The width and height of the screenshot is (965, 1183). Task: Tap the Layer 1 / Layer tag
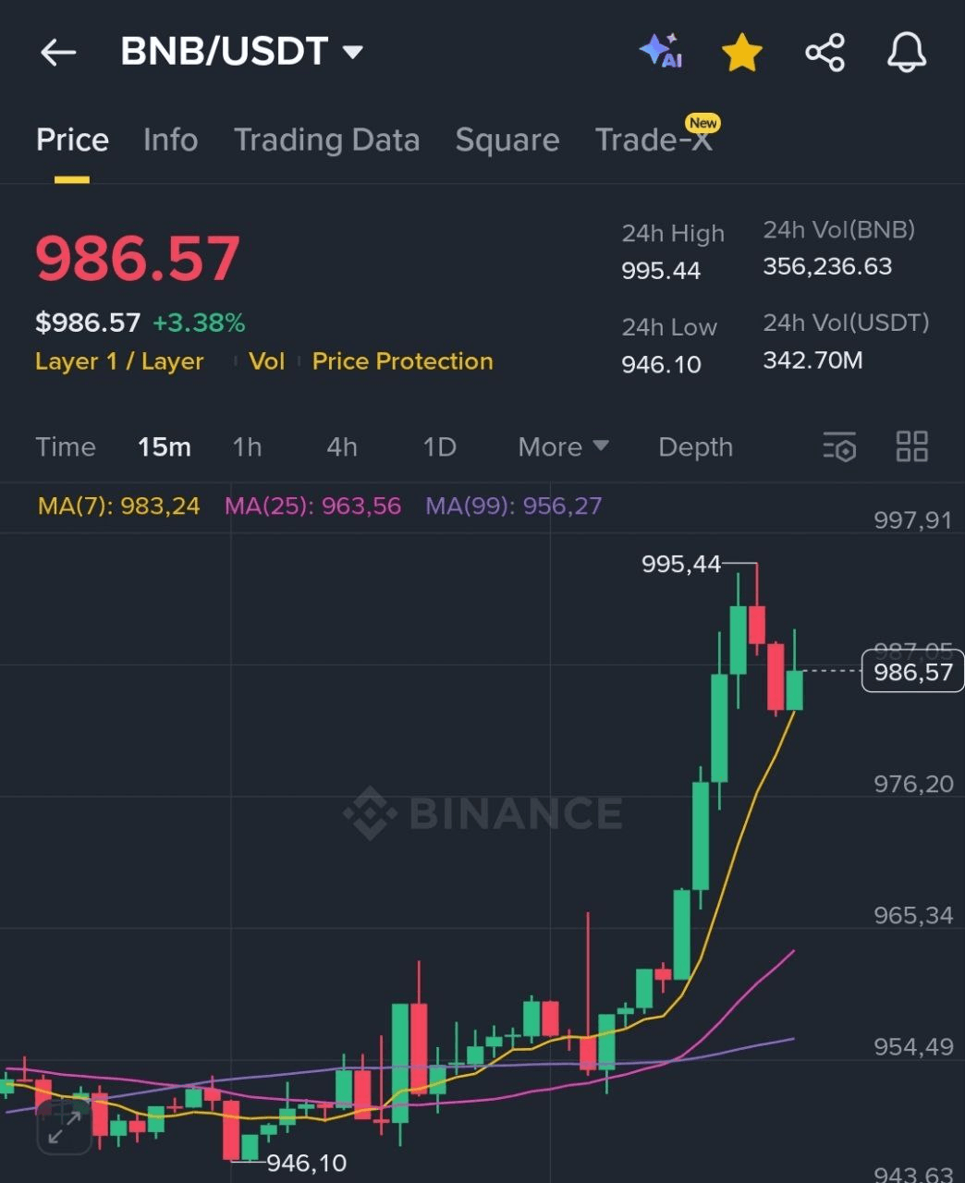(x=119, y=361)
